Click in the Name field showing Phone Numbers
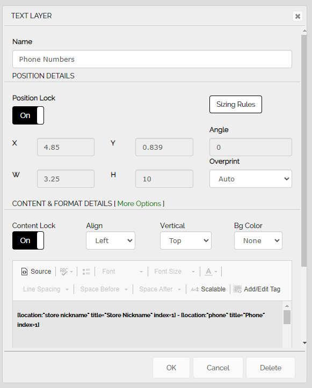Screen dimensions: 312x388 152,59
